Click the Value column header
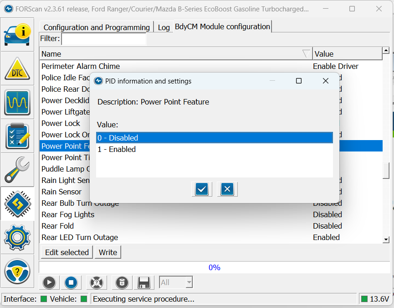Viewport: 394px width, 308px height. point(348,53)
